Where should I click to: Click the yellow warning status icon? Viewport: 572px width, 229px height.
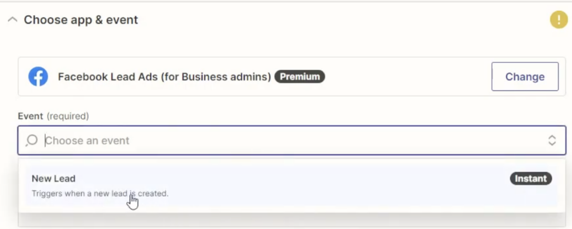(558, 20)
